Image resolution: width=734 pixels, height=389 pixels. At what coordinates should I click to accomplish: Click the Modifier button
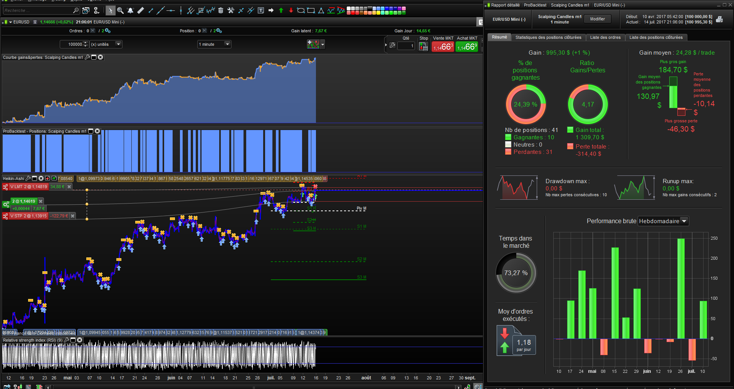pos(597,19)
